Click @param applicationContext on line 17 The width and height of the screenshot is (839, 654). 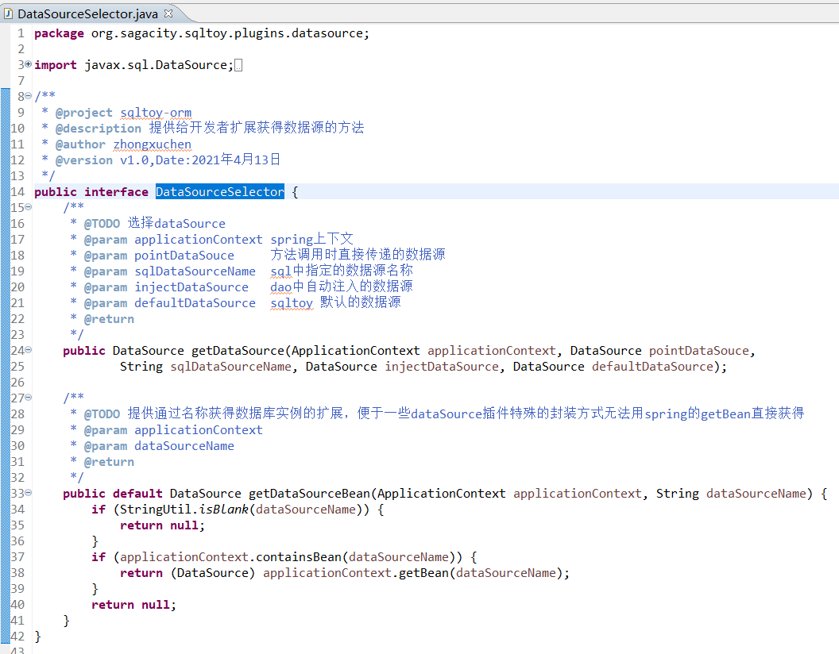[173, 240]
